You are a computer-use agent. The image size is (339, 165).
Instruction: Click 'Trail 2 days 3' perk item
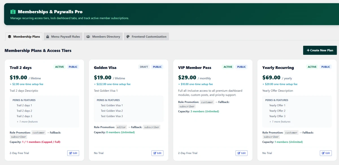(24, 116)
